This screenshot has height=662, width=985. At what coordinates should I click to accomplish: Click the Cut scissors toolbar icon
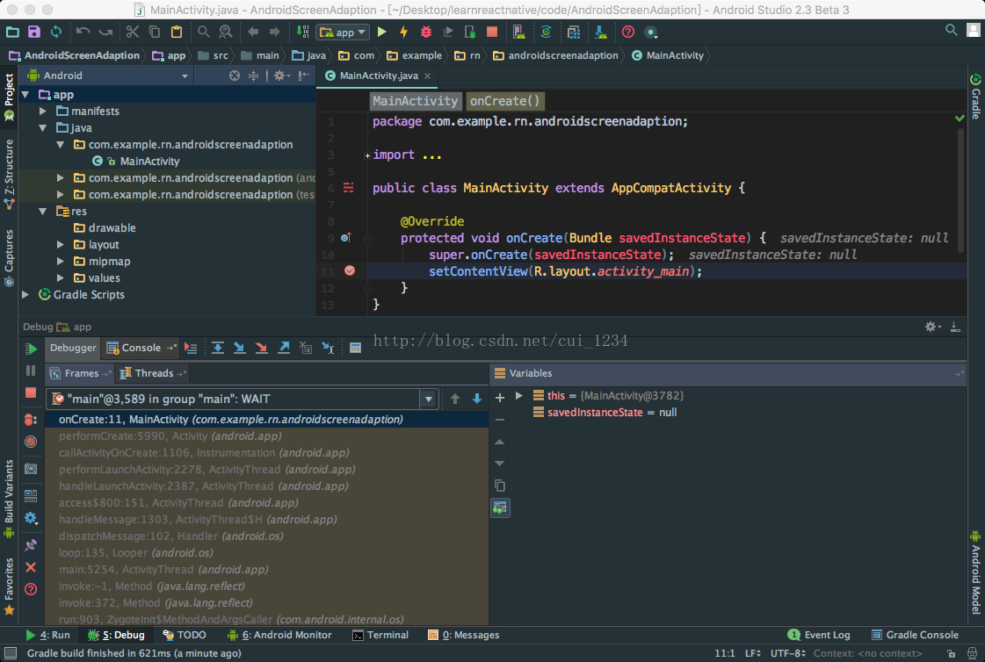pyautogui.click(x=132, y=32)
